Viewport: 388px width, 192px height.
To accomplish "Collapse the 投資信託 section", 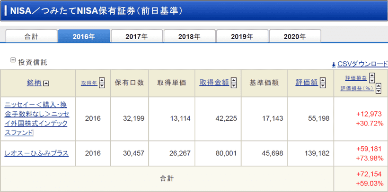I will click(x=13, y=60).
